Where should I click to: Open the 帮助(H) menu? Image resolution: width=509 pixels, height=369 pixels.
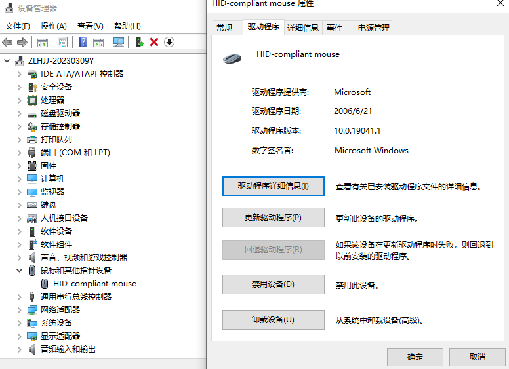[127, 26]
